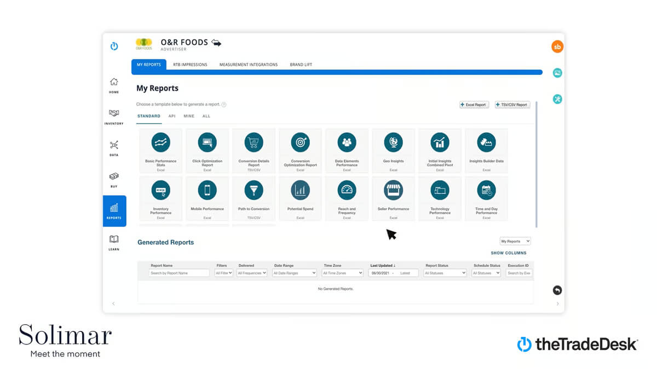Open the Seller Performance storefront icon
This screenshot has width=657, height=369.
(x=393, y=190)
